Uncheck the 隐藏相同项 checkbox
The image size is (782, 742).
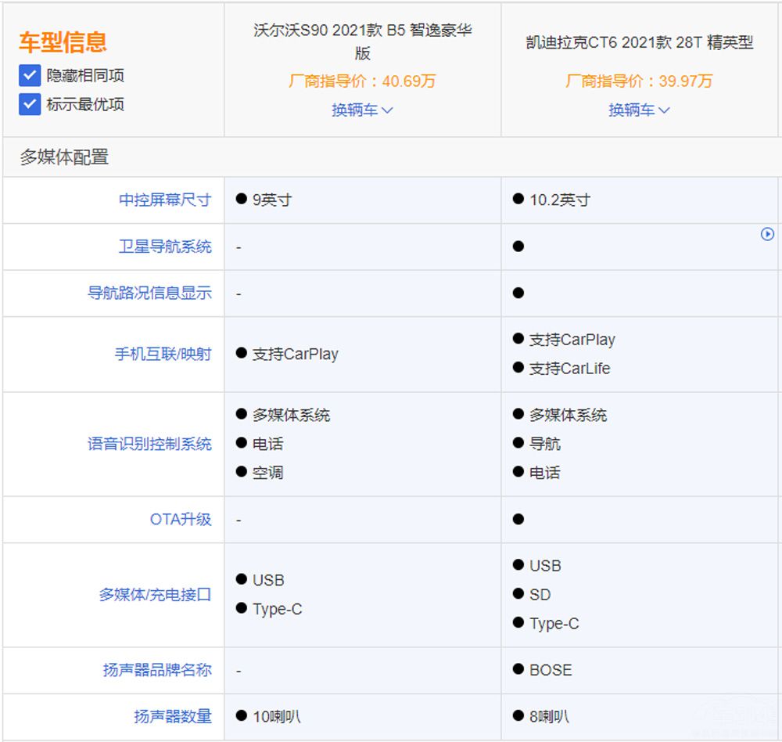(x=30, y=76)
